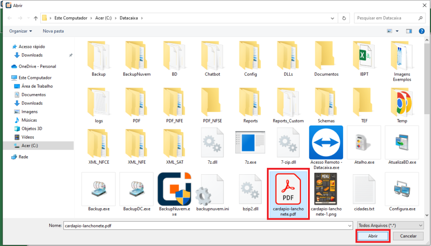
Task: Select the cardapio-lanchonete-1.png menu thumbnail
Action: click(x=326, y=188)
